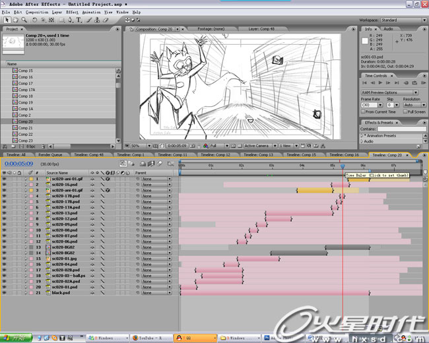Enable the Full Screen checkbox

405,112
